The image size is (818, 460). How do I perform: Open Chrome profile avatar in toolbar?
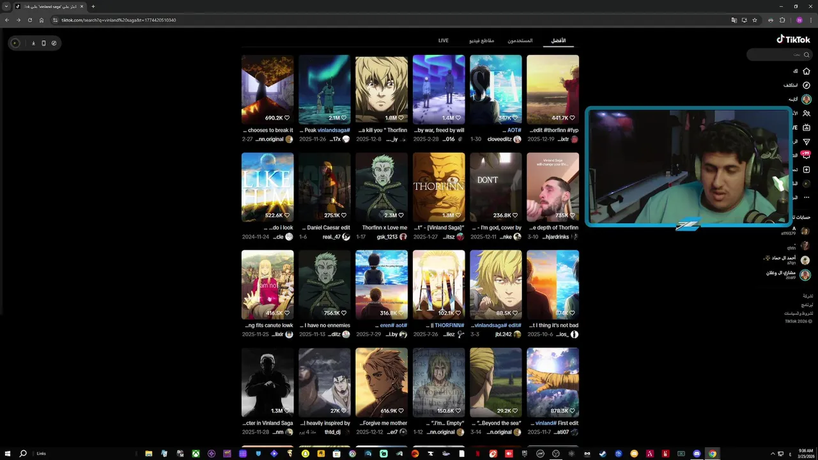[x=799, y=20]
